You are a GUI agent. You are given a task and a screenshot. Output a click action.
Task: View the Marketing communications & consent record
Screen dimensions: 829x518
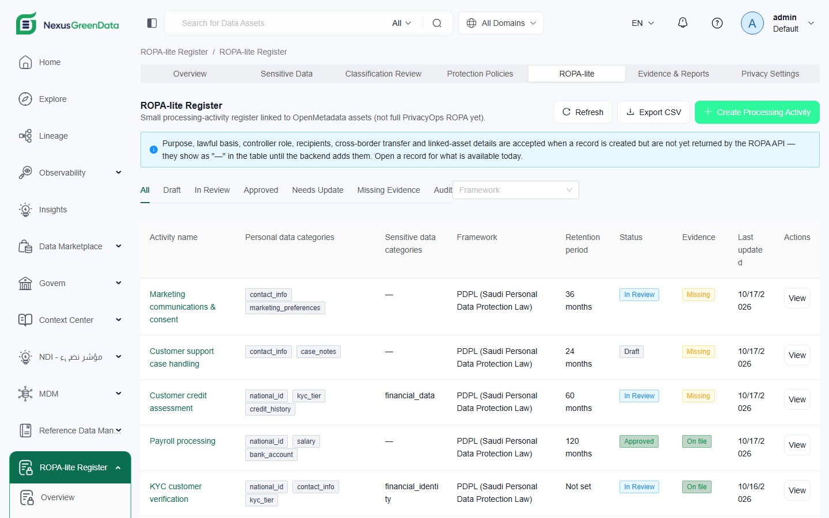[797, 298]
